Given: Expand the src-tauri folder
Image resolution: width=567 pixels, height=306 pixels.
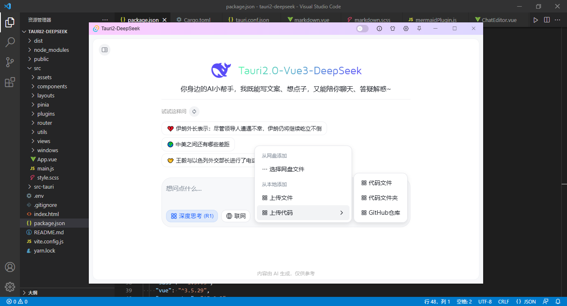Looking at the screenshot, I should [44, 187].
